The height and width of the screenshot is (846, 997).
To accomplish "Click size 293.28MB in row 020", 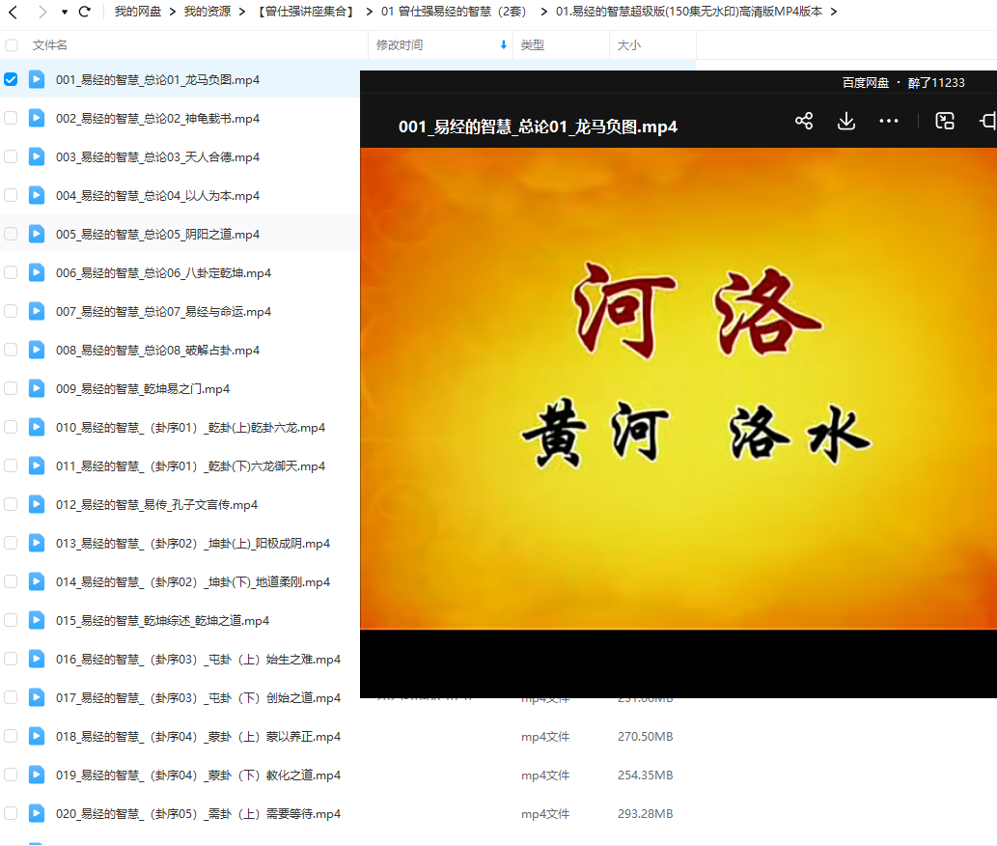I will pyautogui.click(x=645, y=813).
